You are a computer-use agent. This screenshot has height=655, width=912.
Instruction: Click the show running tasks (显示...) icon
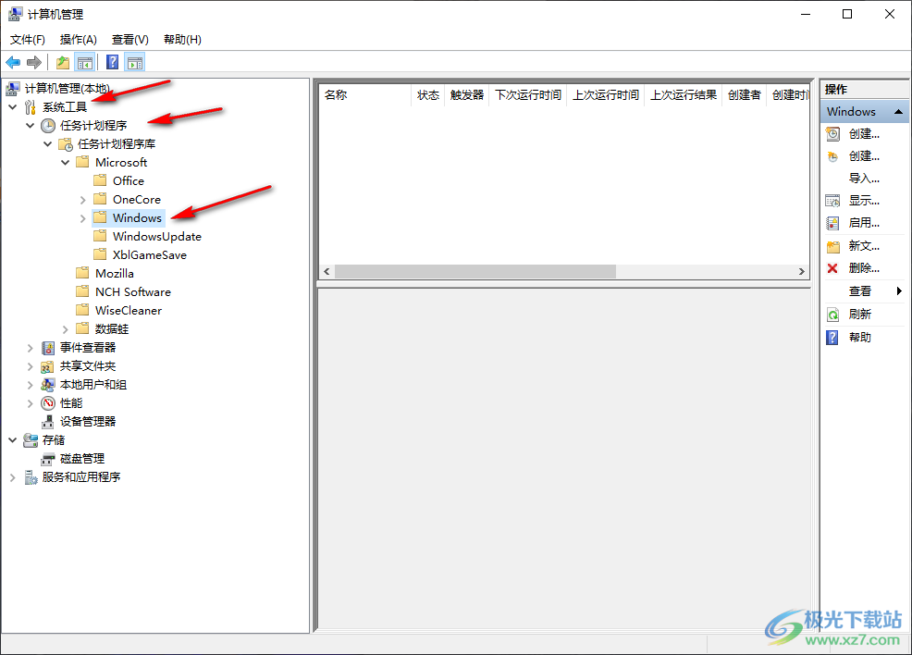tap(832, 202)
